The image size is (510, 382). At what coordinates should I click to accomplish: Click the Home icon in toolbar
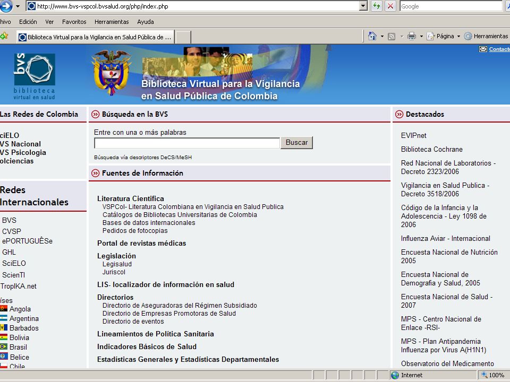click(372, 36)
